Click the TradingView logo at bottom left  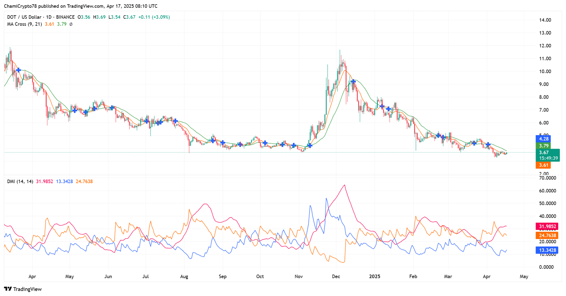[x=23, y=289]
